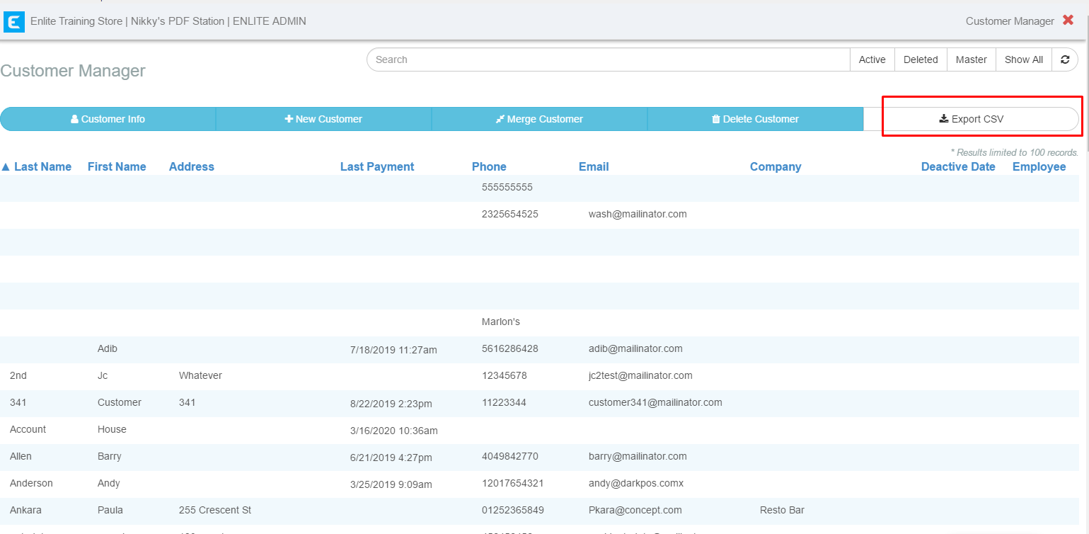Viewport: 1089px width, 534px height.
Task: Click company Resto Bar
Action: [782, 510]
